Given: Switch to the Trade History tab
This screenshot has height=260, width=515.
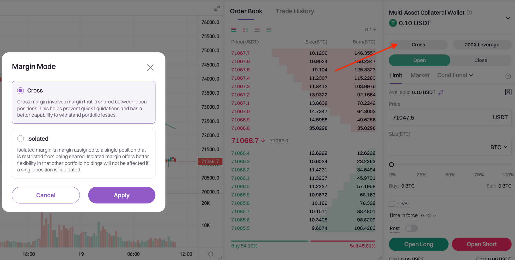Looking at the screenshot, I should tap(295, 11).
